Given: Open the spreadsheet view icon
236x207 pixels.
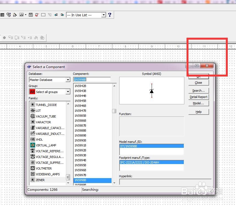Looking at the screenshot, I should pyautogui.click(x=2, y=15).
